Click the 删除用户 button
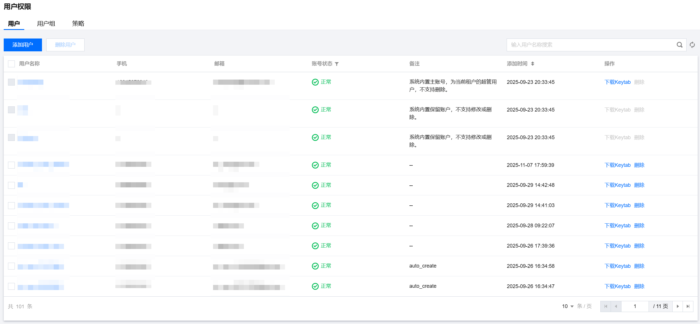This screenshot has width=700, height=324. [65, 45]
